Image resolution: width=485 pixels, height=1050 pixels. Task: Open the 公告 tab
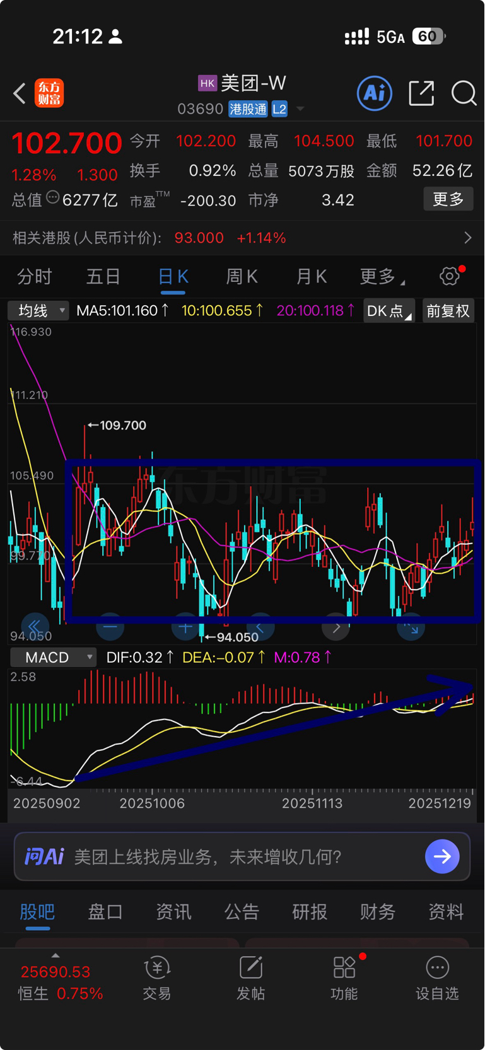[242, 912]
